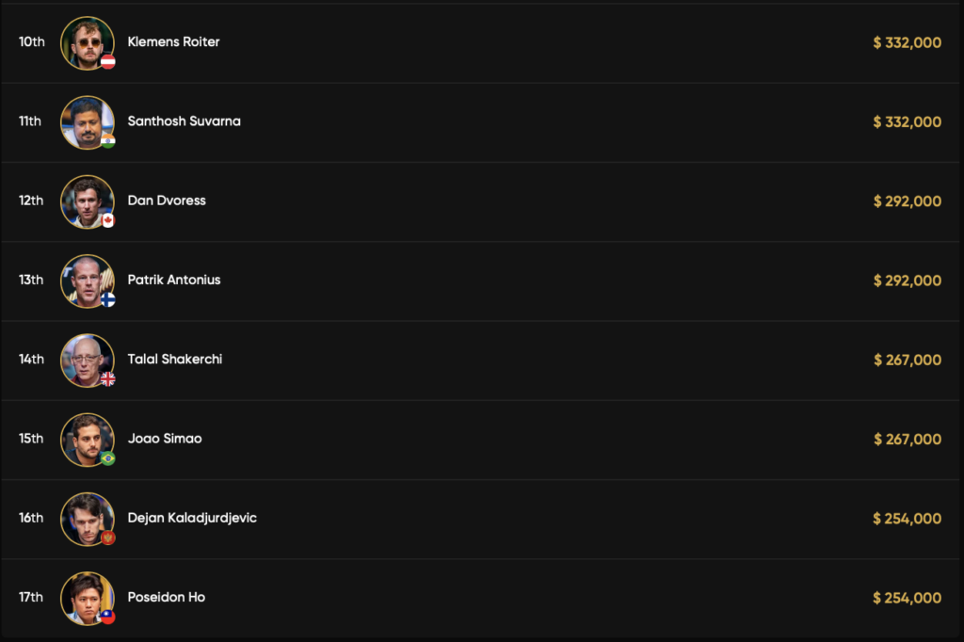964x642 pixels.
Task: Click the Talal Shakerchi name
Action: coord(175,359)
